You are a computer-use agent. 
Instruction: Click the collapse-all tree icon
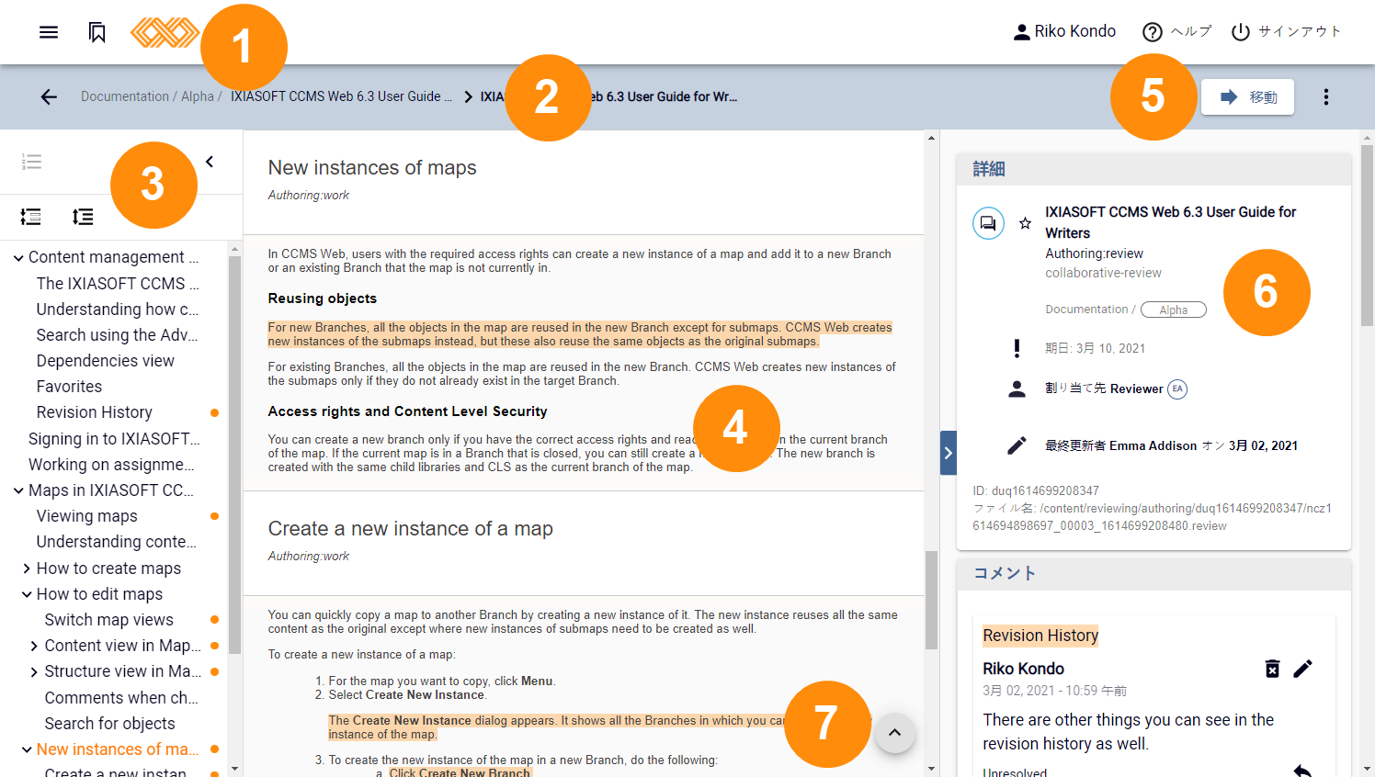pos(30,217)
